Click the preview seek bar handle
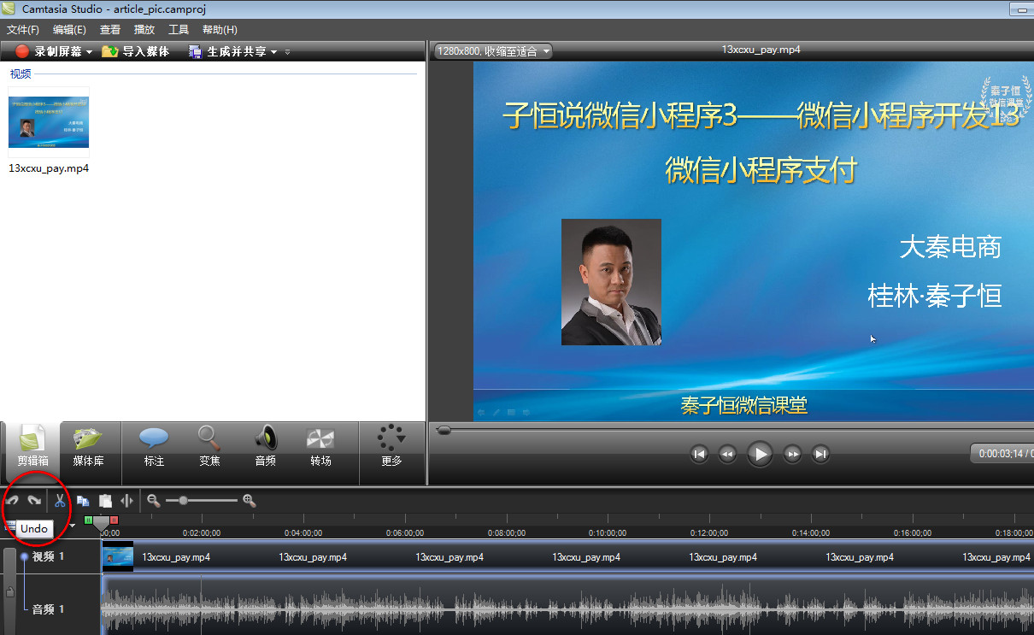Viewport: 1034px width, 635px height. pyautogui.click(x=444, y=430)
